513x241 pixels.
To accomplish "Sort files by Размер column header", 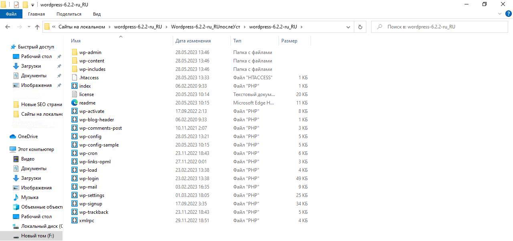I will pyautogui.click(x=289, y=41).
